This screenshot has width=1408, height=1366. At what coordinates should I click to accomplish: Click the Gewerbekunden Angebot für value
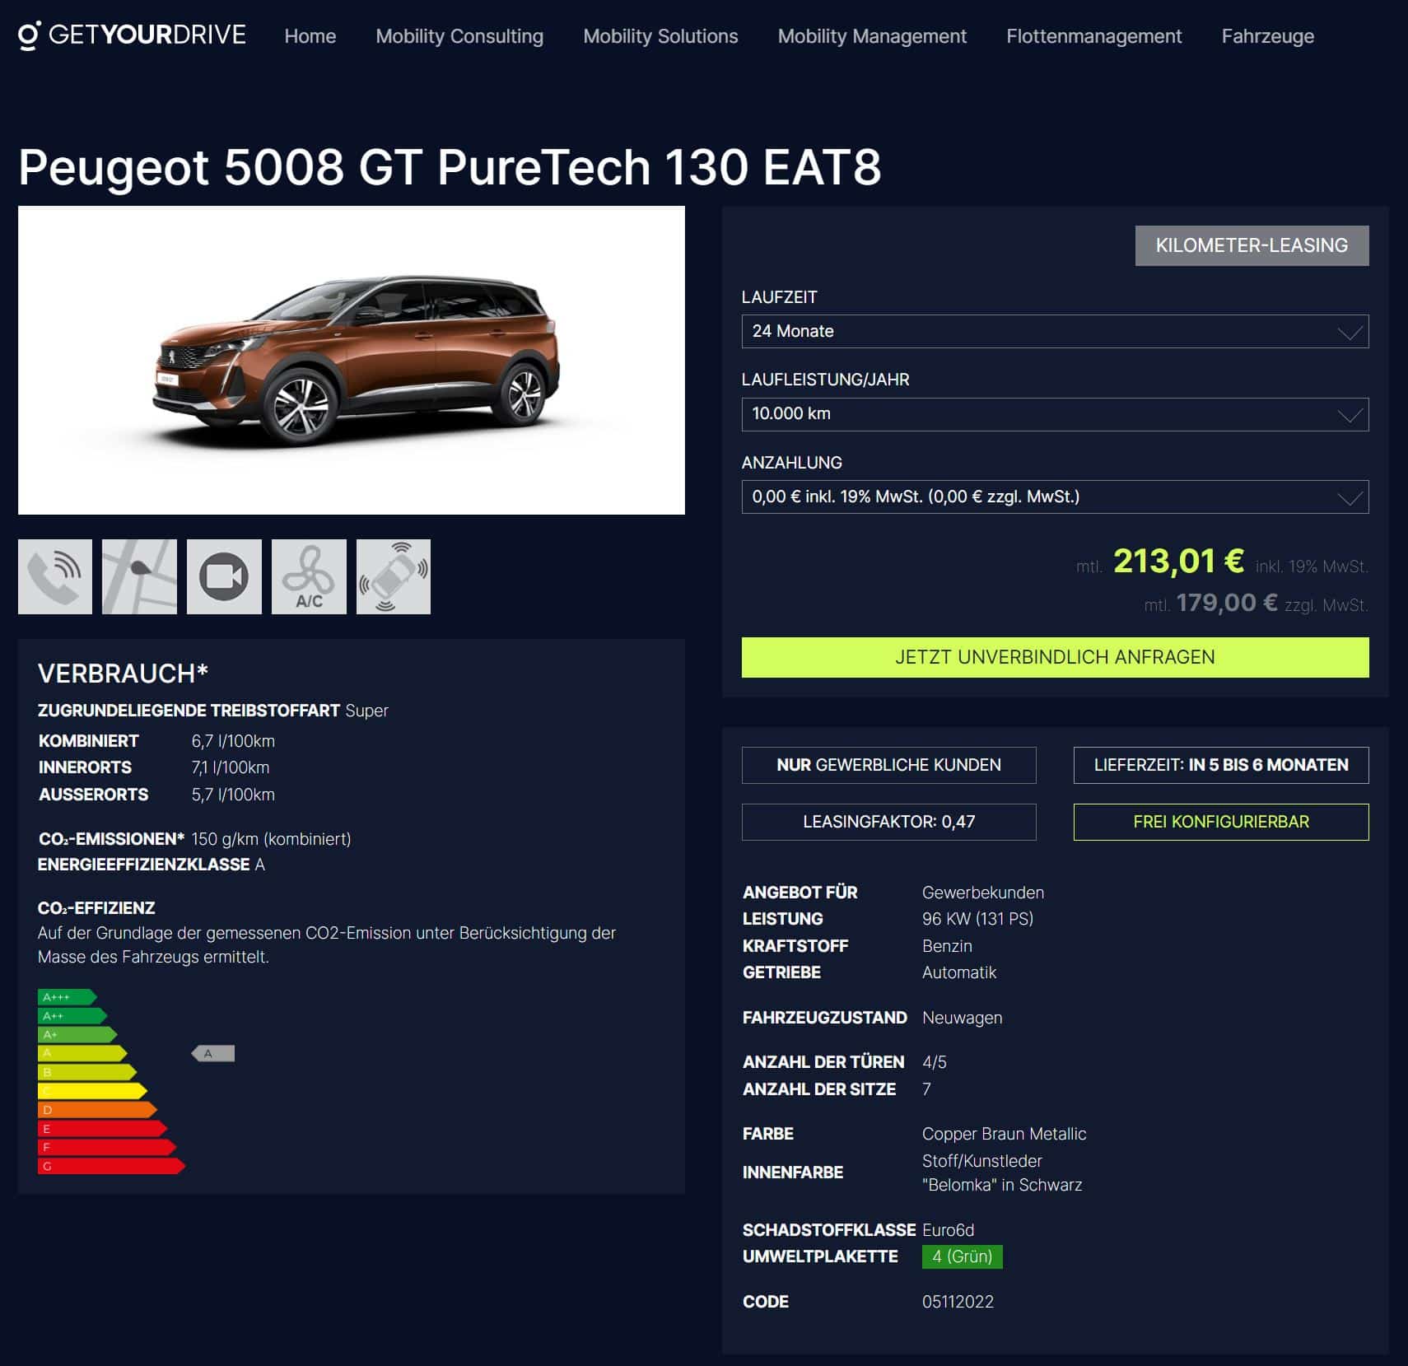(983, 893)
